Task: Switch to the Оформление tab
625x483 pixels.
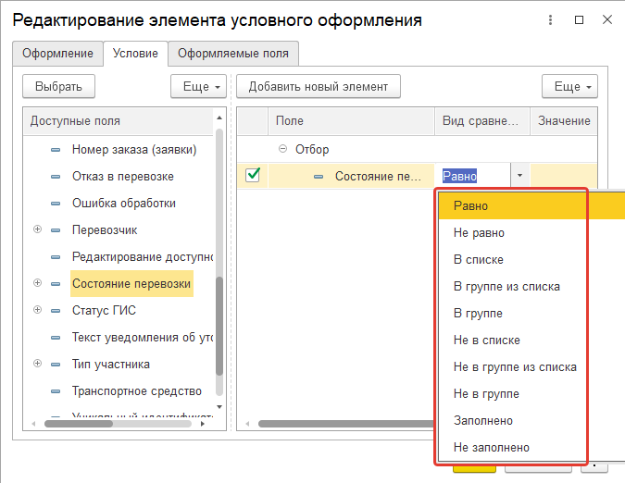Action: pos(57,54)
